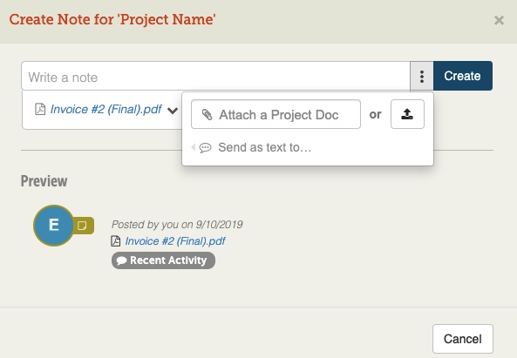Click the blue E user avatar
Image resolution: width=517 pixels, height=358 pixels.
53,226
